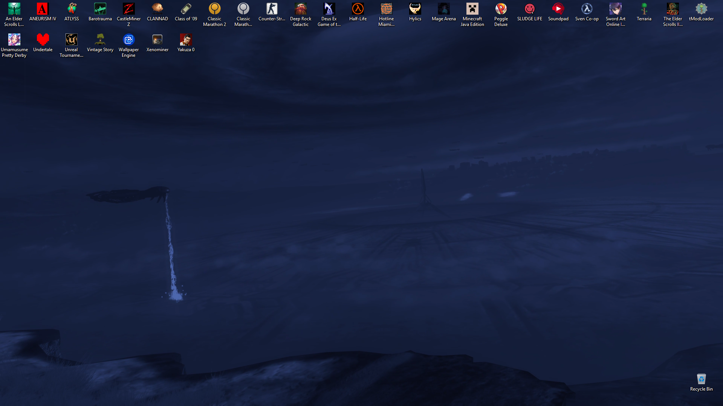Highlight the orange Classic Marathon 2 icon
The image size is (723, 406).
point(215,15)
